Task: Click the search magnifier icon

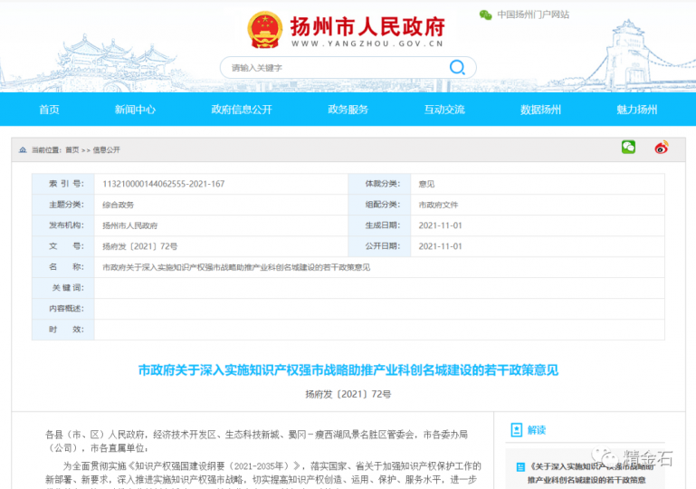Action: [457, 68]
